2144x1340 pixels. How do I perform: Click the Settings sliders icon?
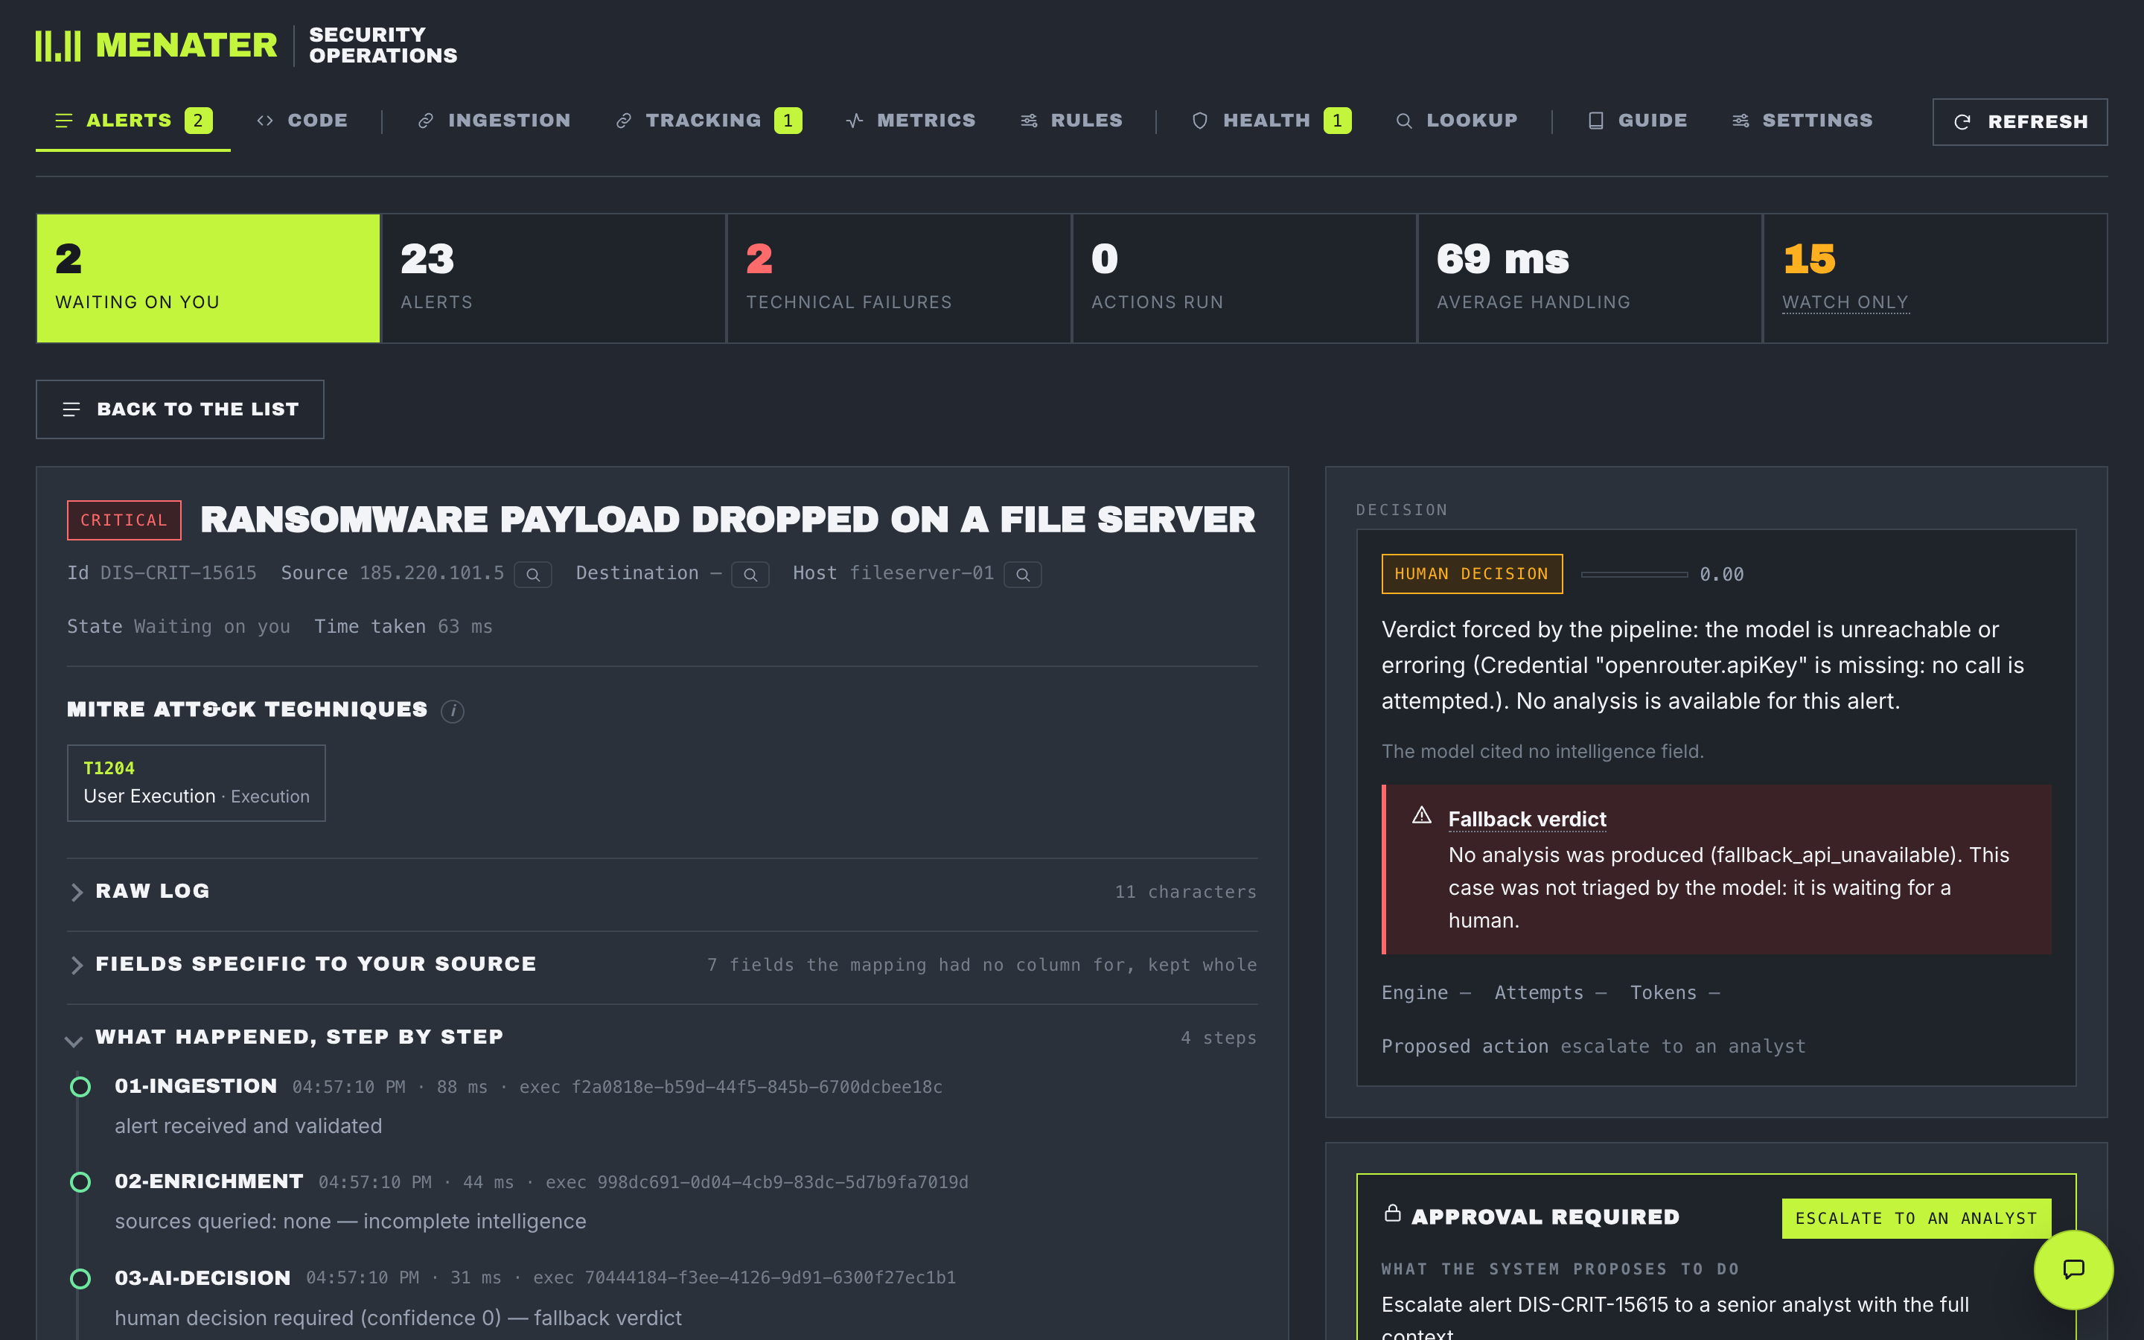(x=1740, y=121)
